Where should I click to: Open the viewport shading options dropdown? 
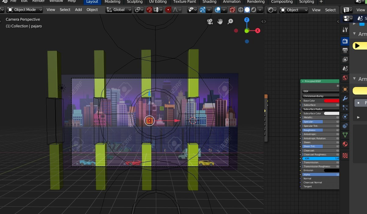[x=260, y=10]
